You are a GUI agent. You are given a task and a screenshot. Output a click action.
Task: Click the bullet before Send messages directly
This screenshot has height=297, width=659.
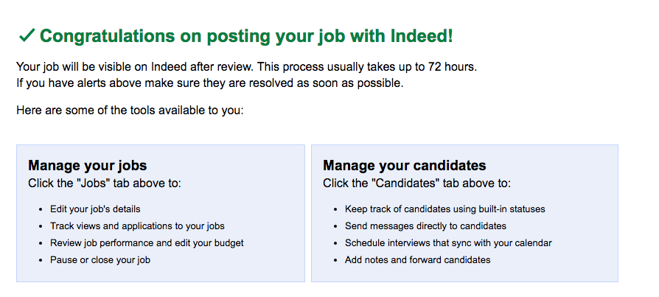point(335,226)
